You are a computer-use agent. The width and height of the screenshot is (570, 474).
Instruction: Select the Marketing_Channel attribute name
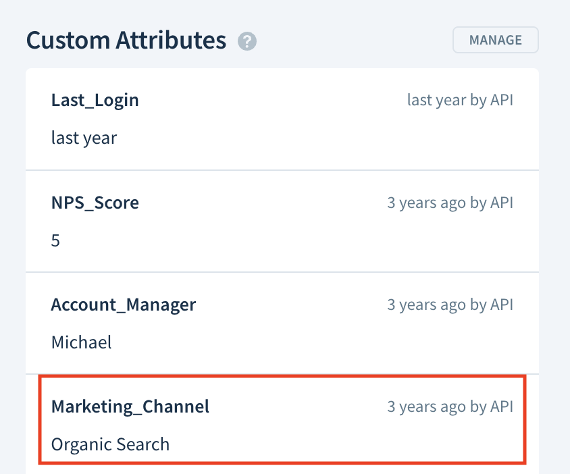(x=130, y=406)
